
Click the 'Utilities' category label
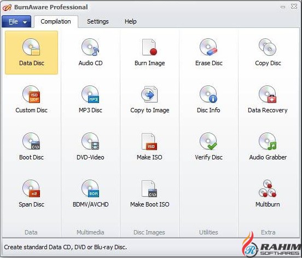point(208,232)
